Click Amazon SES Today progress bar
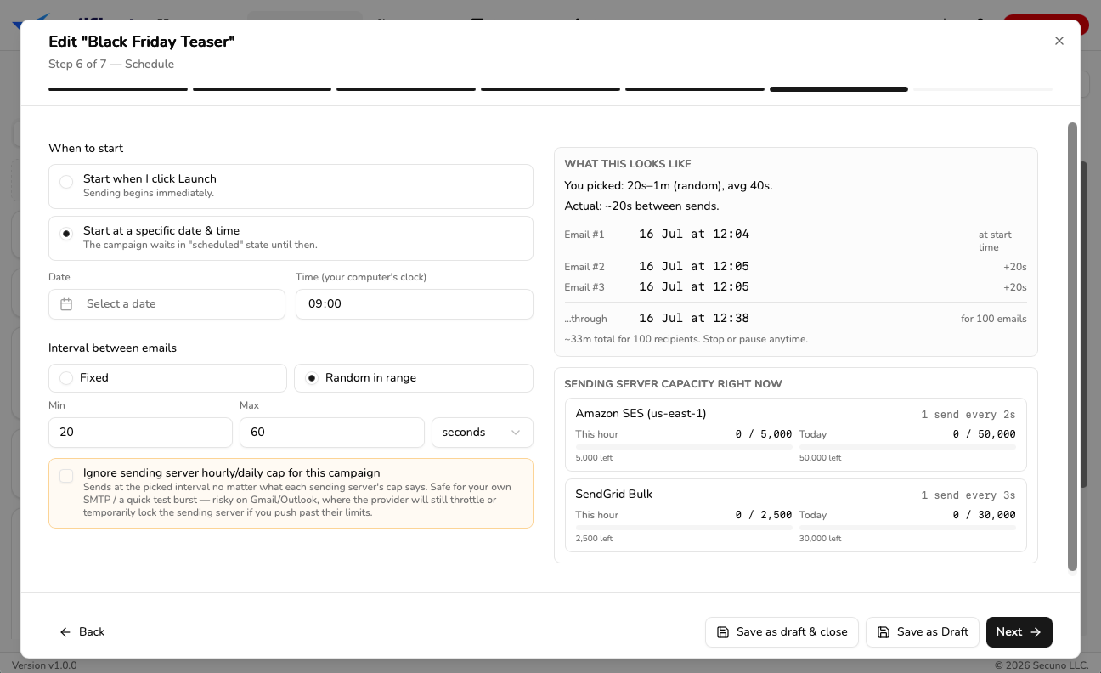 (x=907, y=447)
